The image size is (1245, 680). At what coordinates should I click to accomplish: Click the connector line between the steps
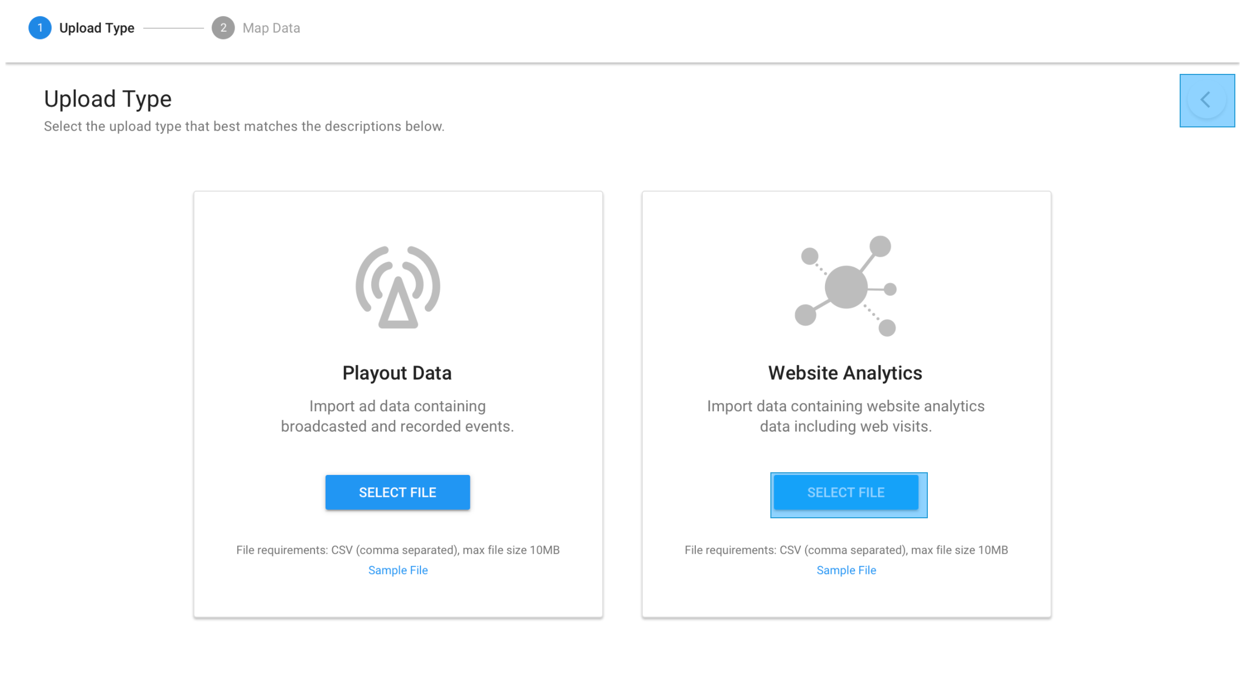pos(173,28)
